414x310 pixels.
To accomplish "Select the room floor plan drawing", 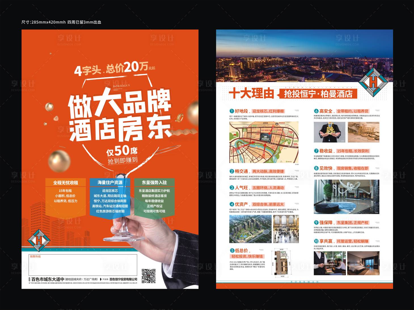I will [282, 263].
